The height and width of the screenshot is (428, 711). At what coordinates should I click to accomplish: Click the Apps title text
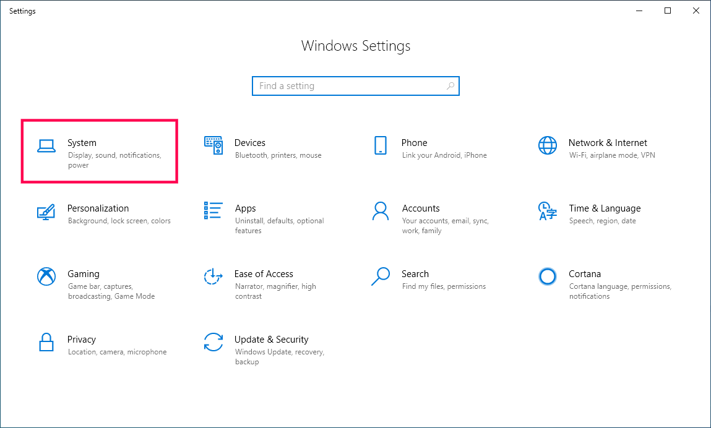click(245, 208)
